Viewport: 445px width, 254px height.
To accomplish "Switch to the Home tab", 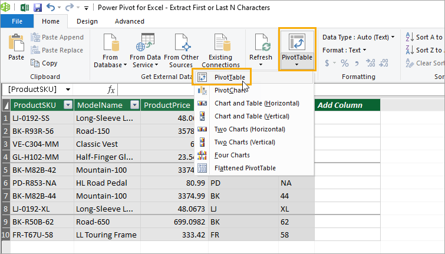I will [x=51, y=21].
